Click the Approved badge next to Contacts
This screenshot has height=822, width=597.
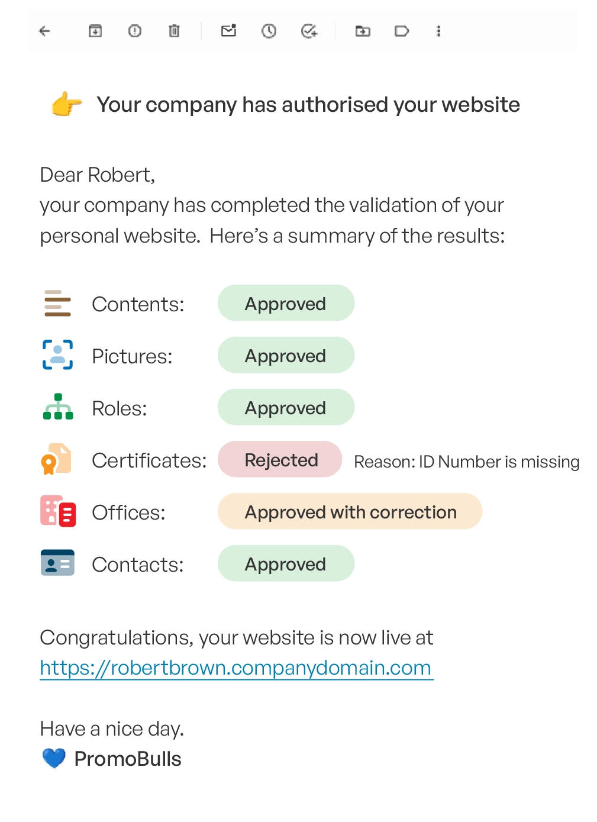coord(285,563)
